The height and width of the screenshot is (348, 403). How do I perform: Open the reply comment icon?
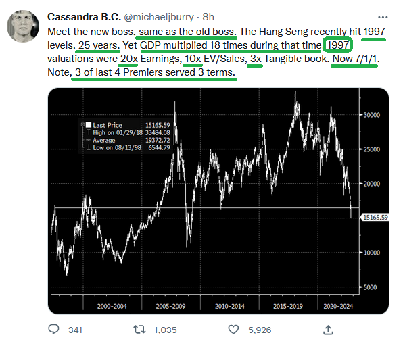pos(53,329)
